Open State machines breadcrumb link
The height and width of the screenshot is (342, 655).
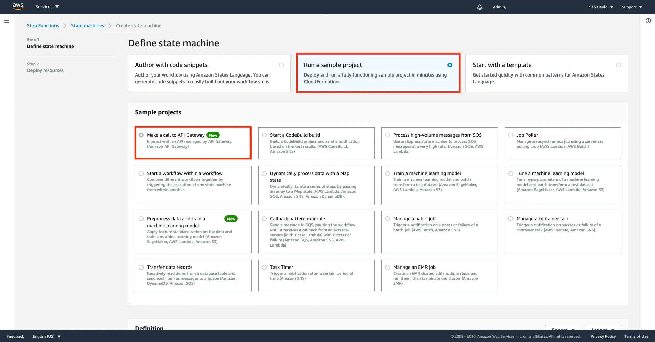(x=88, y=26)
